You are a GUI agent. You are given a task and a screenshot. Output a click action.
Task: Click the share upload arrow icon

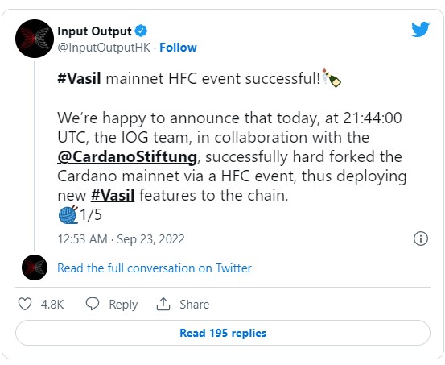tap(163, 304)
